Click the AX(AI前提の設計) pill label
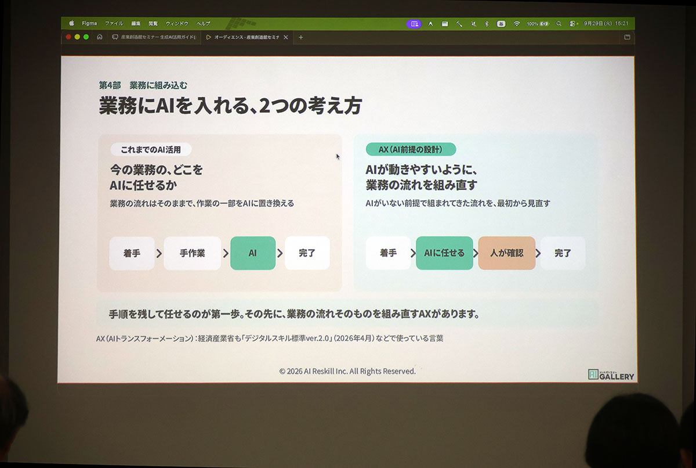 (x=411, y=150)
